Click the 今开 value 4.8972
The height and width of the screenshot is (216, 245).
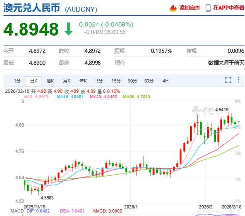pos(37,51)
